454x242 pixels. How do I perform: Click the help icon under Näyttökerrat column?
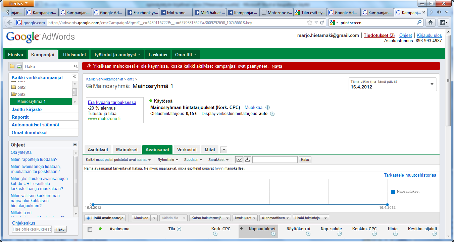click(x=308, y=234)
